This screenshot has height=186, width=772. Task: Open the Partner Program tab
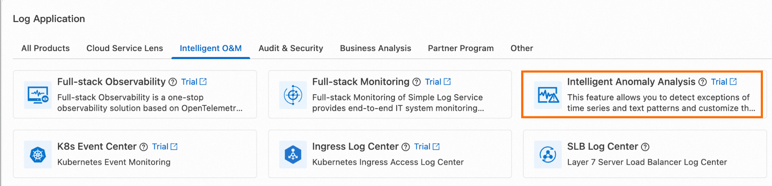[461, 48]
